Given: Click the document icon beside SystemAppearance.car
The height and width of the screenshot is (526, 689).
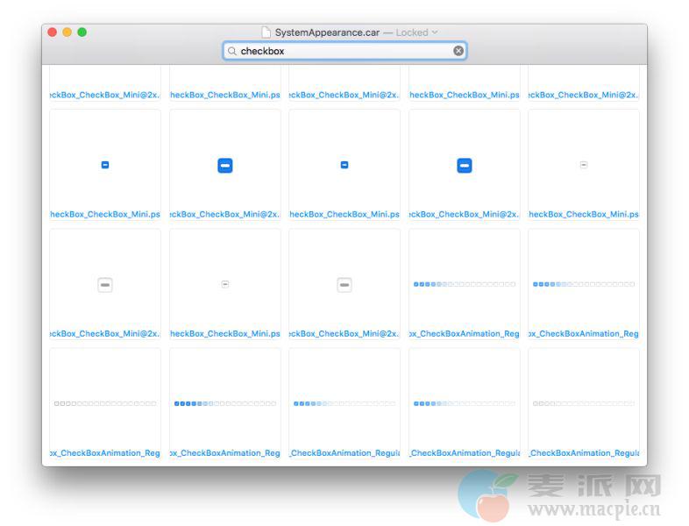Looking at the screenshot, I should (266, 32).
